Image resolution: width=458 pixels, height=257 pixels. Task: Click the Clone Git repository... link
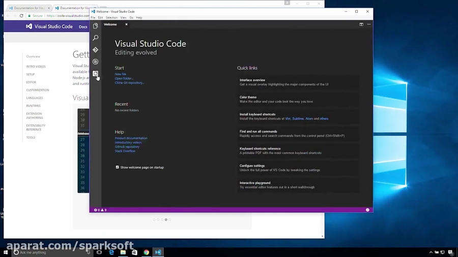tap(129, 83)
